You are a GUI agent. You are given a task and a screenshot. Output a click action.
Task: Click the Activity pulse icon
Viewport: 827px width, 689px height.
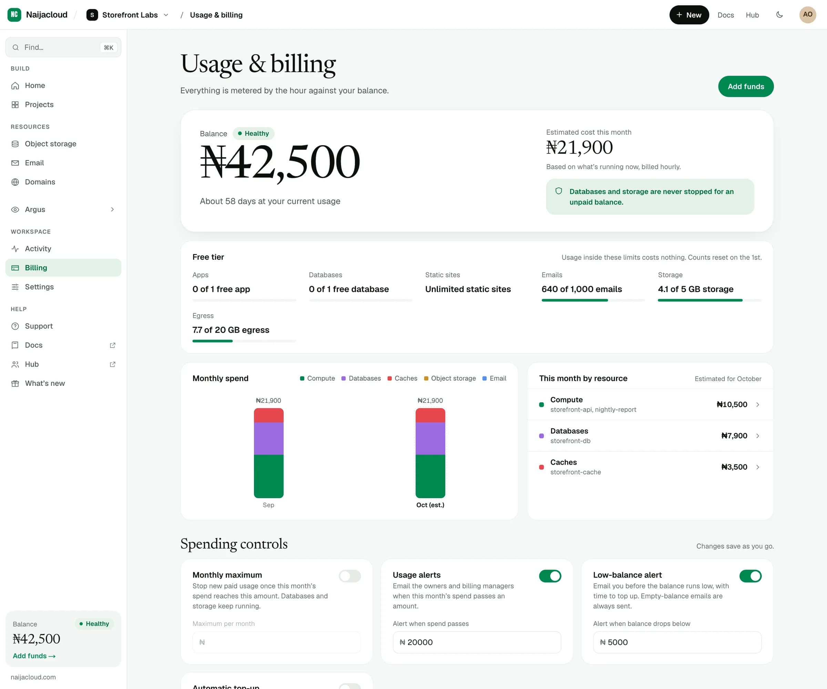15,248
